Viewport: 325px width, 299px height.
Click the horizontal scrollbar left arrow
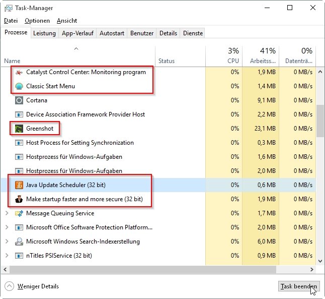click(x=5, y=269)
